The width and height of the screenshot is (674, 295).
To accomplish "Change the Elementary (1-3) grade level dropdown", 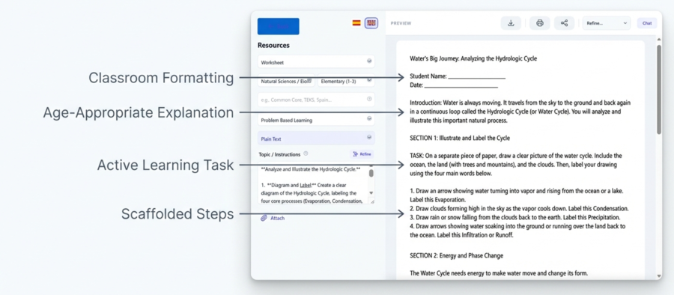I will tap(346, 81).
